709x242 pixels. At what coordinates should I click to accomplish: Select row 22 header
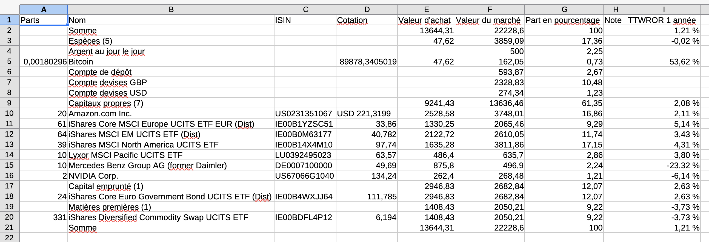click(x=10, y=238)
